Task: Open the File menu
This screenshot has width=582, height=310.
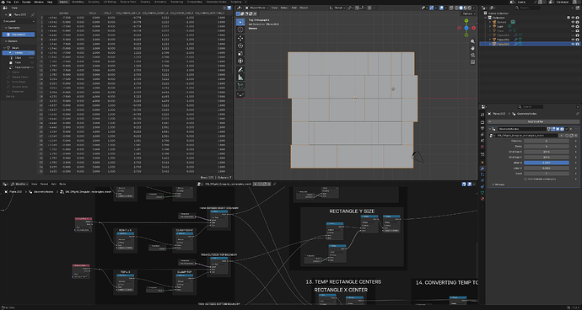Action: pos(8,2)
